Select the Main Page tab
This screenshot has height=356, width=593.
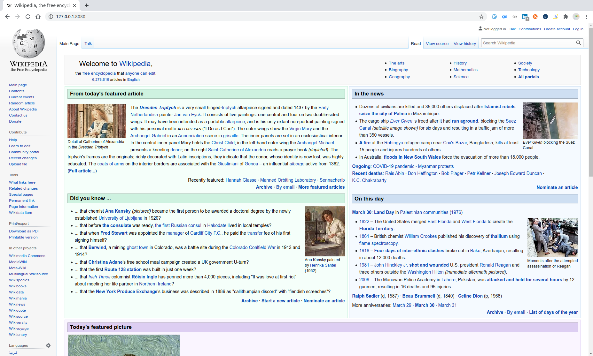point(69,44)
